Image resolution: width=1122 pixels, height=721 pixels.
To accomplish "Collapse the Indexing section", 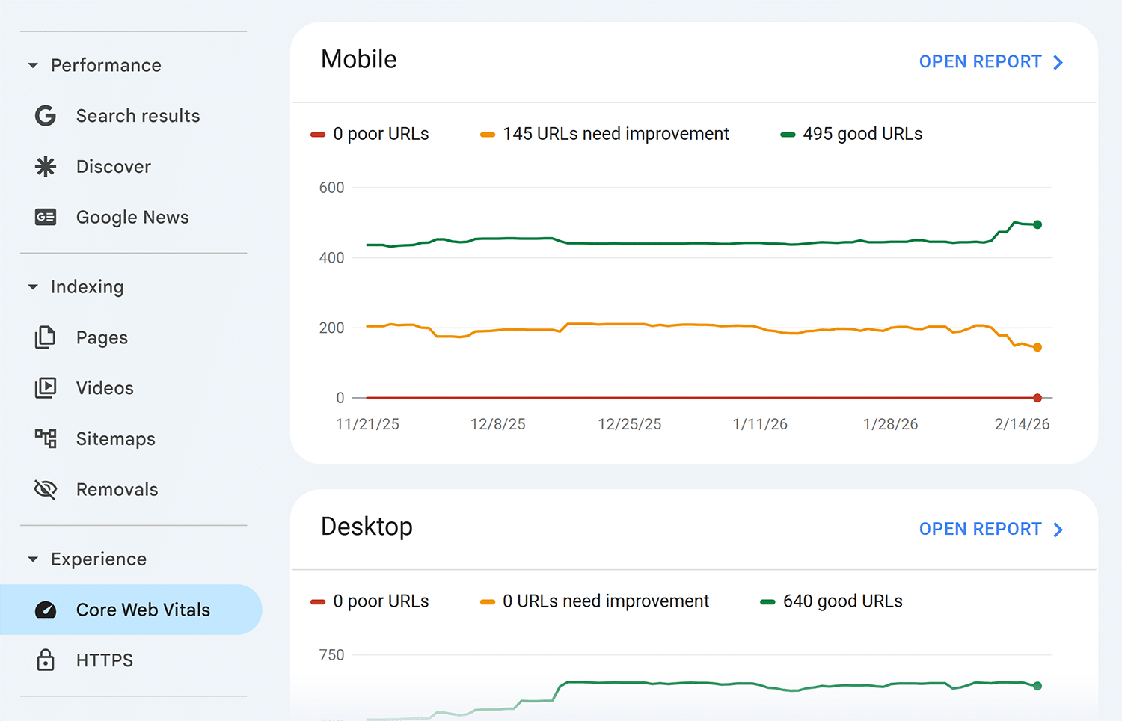I will 33,286.
